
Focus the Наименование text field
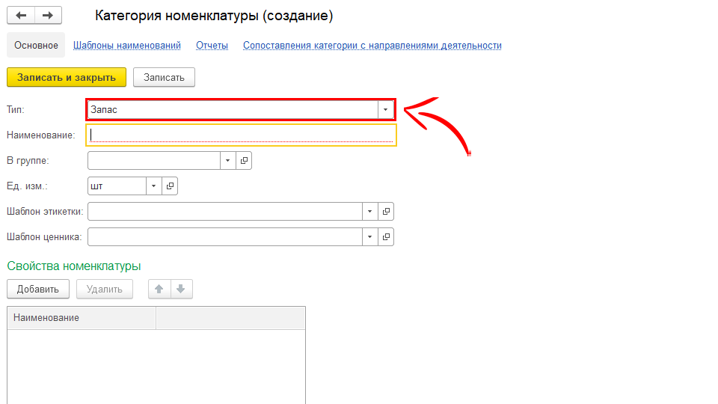click(x=241, y=135)
